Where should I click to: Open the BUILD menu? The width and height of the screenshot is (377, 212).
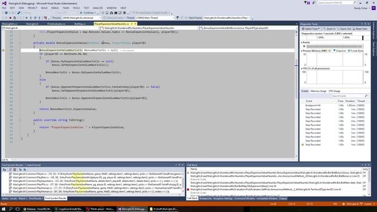[44, 8]
